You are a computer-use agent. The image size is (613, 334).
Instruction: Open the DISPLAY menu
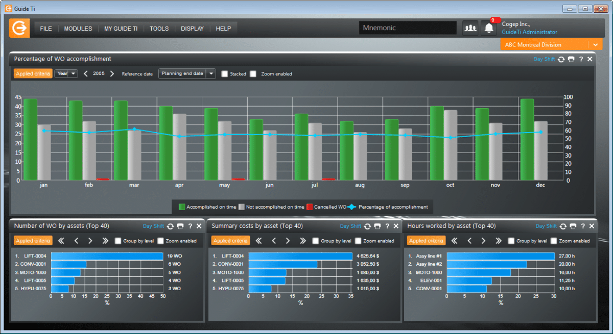(192, 29)
